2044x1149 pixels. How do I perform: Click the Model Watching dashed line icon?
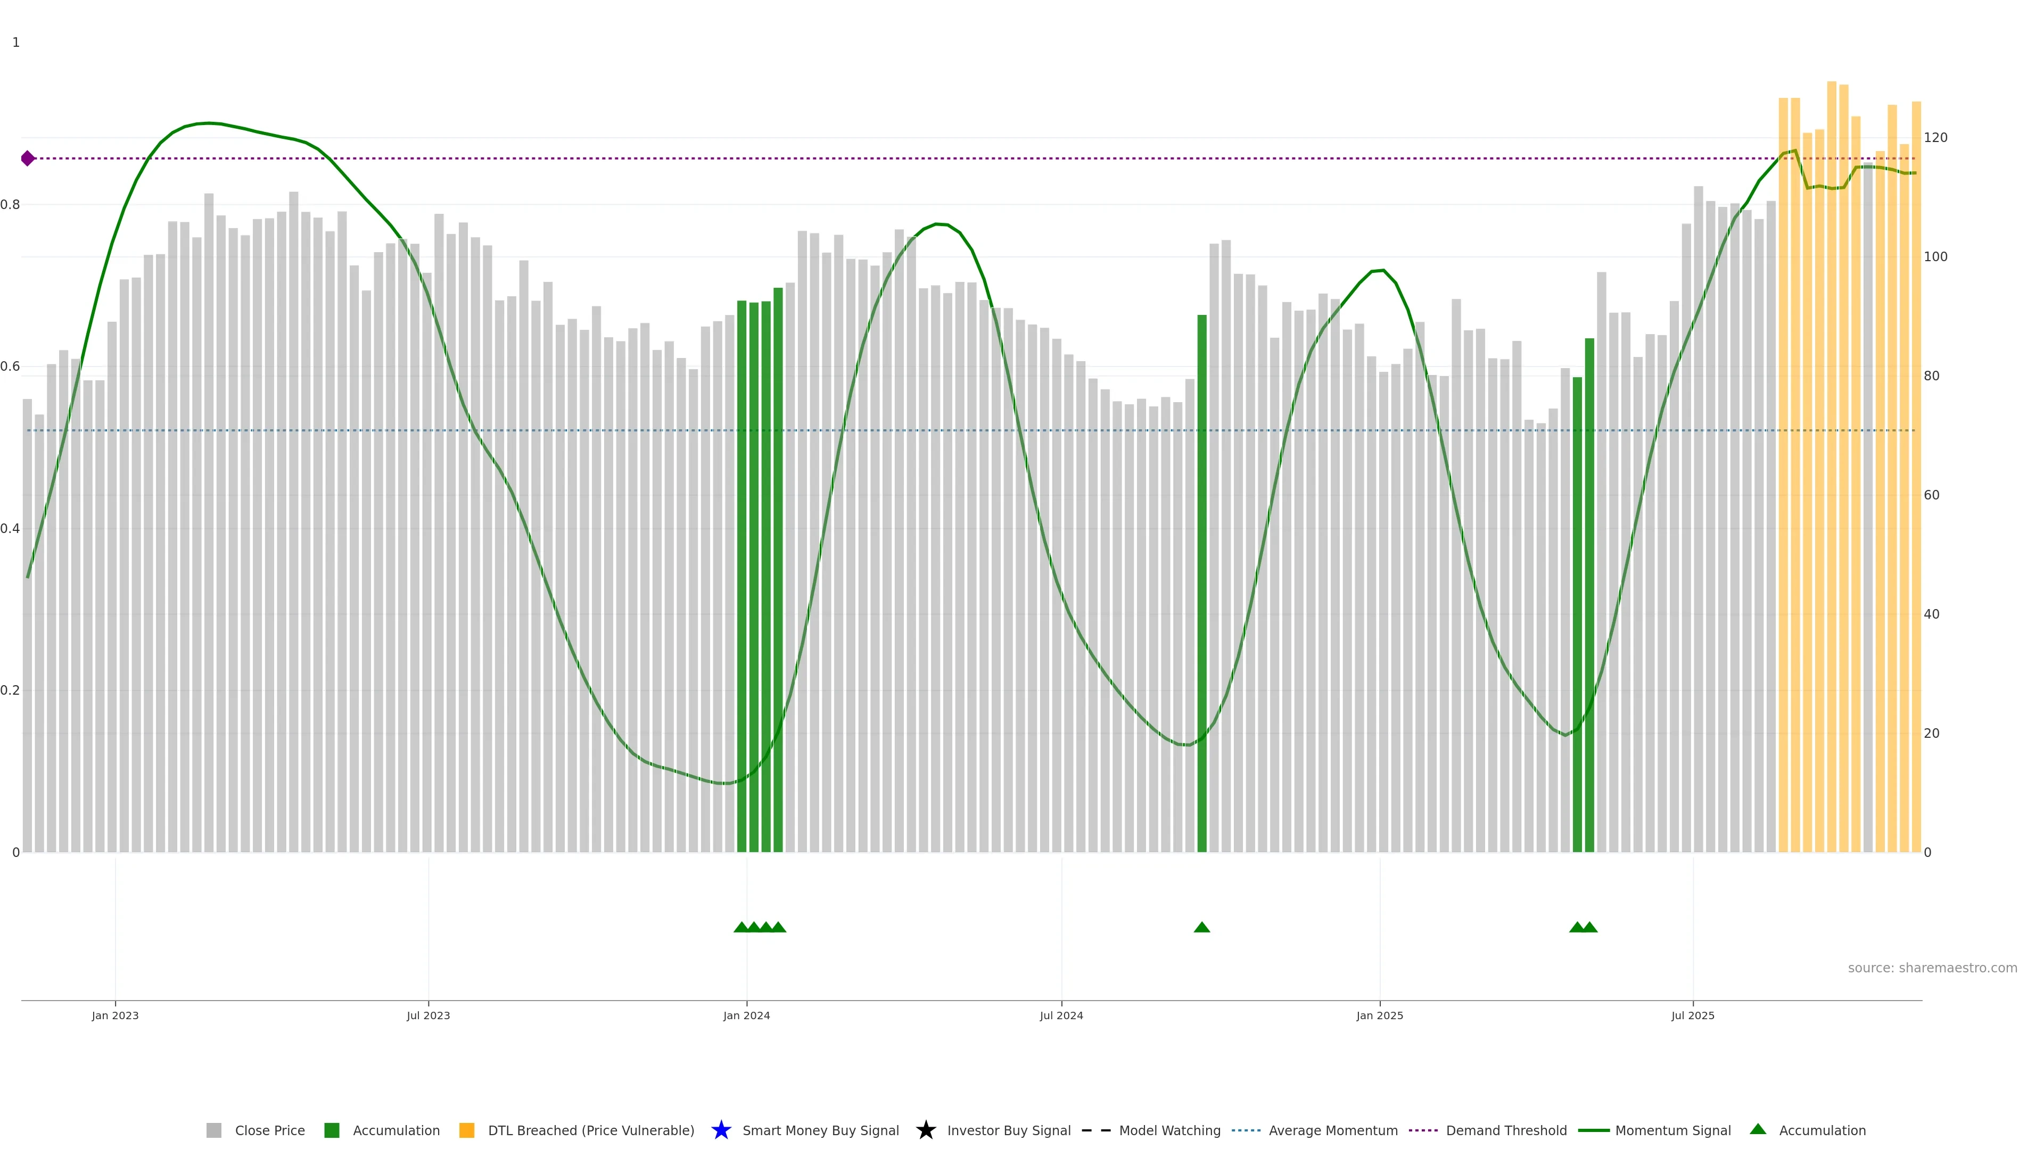[1096, 1131]
